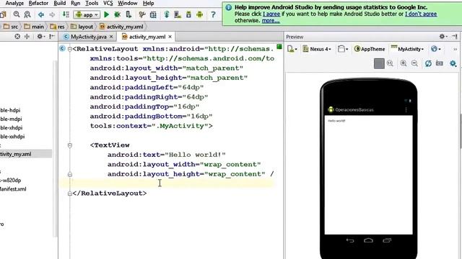The image size is (462, 259).
Task: Open the VCS menu
Action: (108, 3)
